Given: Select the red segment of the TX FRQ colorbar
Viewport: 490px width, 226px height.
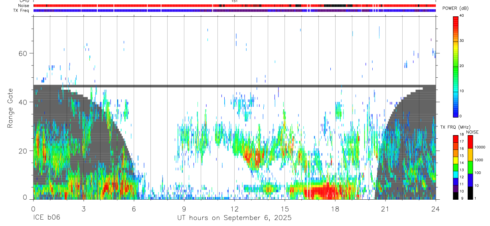Looking at the screenshot, I should 455,139.
